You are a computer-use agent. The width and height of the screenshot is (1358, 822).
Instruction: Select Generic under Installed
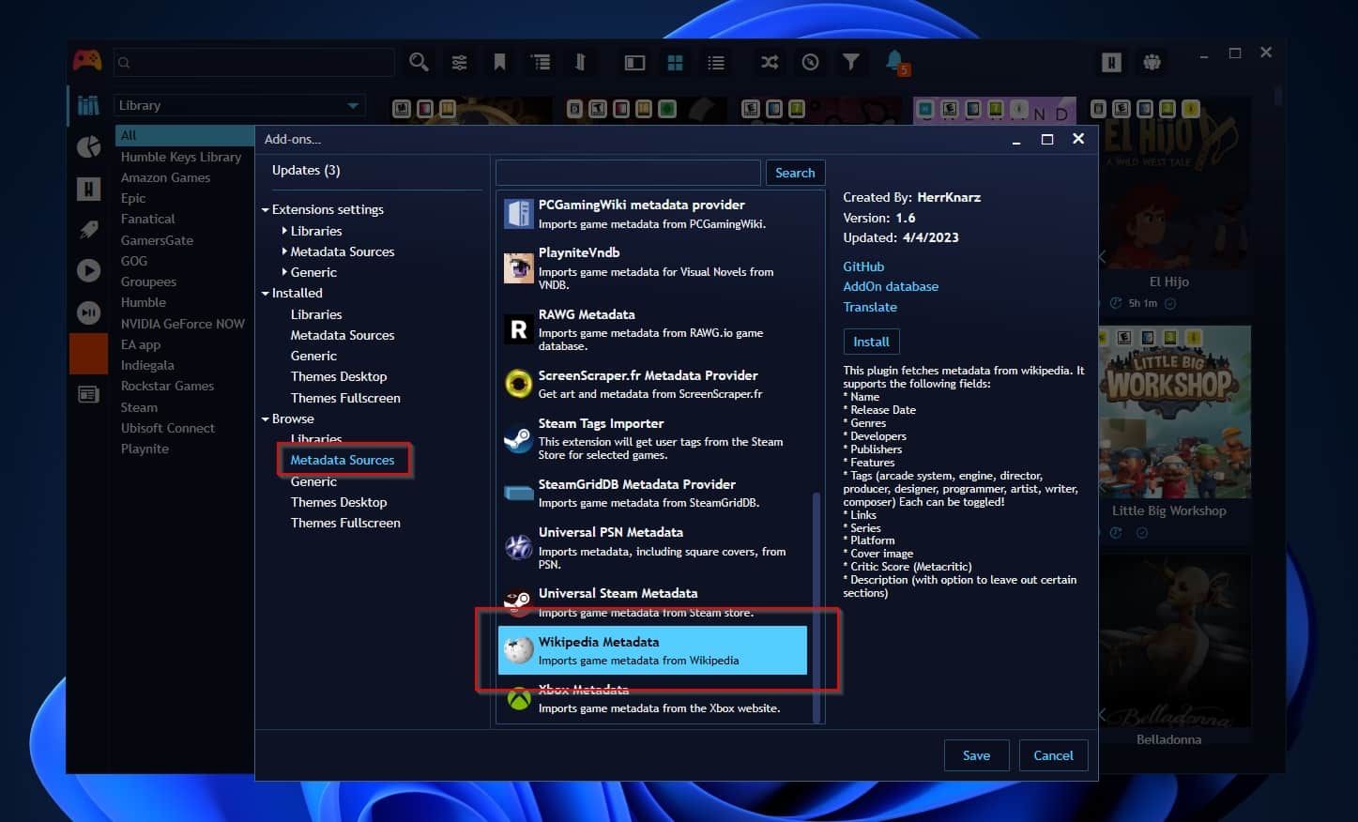[x=313, y=356]
